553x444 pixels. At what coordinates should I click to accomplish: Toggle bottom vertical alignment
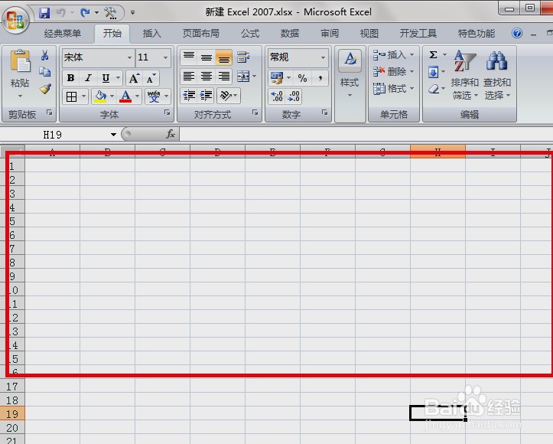[x=223, y=57]
